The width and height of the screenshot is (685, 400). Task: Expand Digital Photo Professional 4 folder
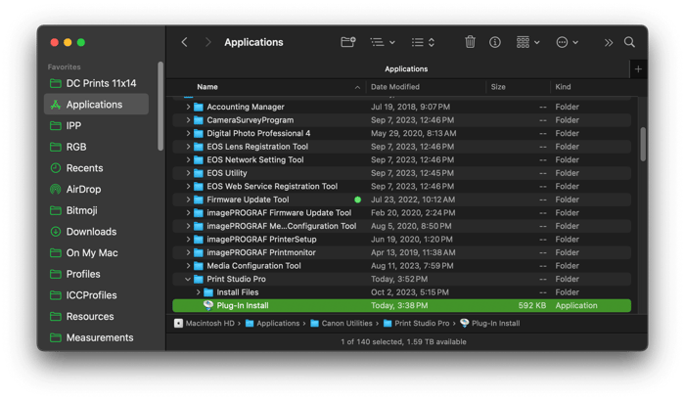click(x=188, y=133)
